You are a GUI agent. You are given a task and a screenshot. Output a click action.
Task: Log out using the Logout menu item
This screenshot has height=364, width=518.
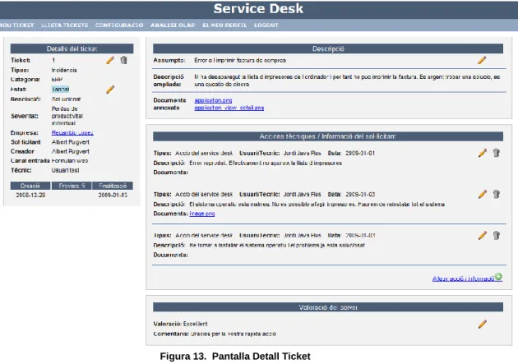click(266, 25)
